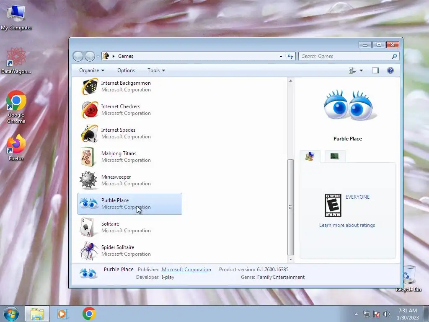Toggle the preview pane button
The height and width of the screenshot is (322, 429).
point(375,70)
